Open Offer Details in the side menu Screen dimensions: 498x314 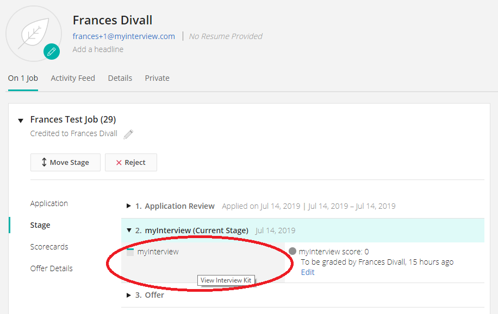[x=51, y=268]
